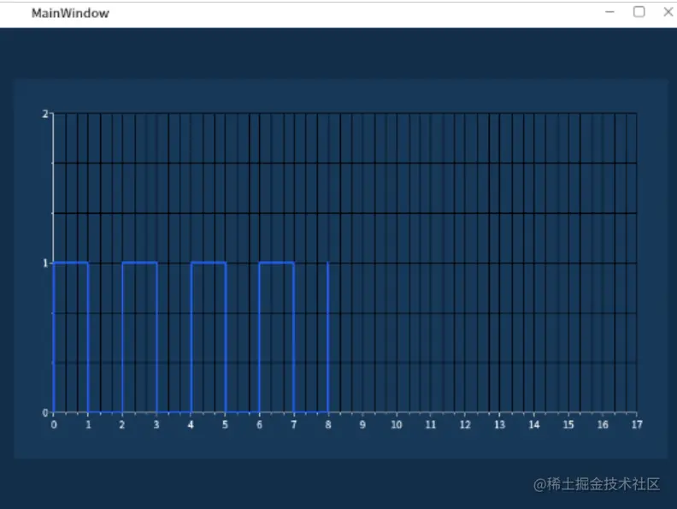Click x-axis label 11
The width and height of the screenshot is (677, 509).
coord(431,425)
